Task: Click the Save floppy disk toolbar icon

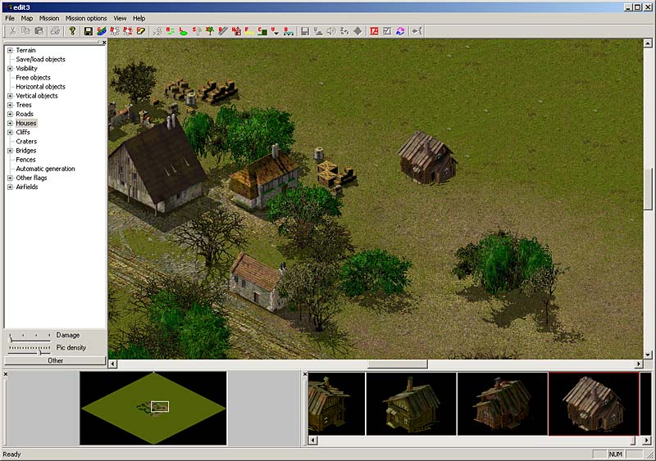Action: pos(88,31)
